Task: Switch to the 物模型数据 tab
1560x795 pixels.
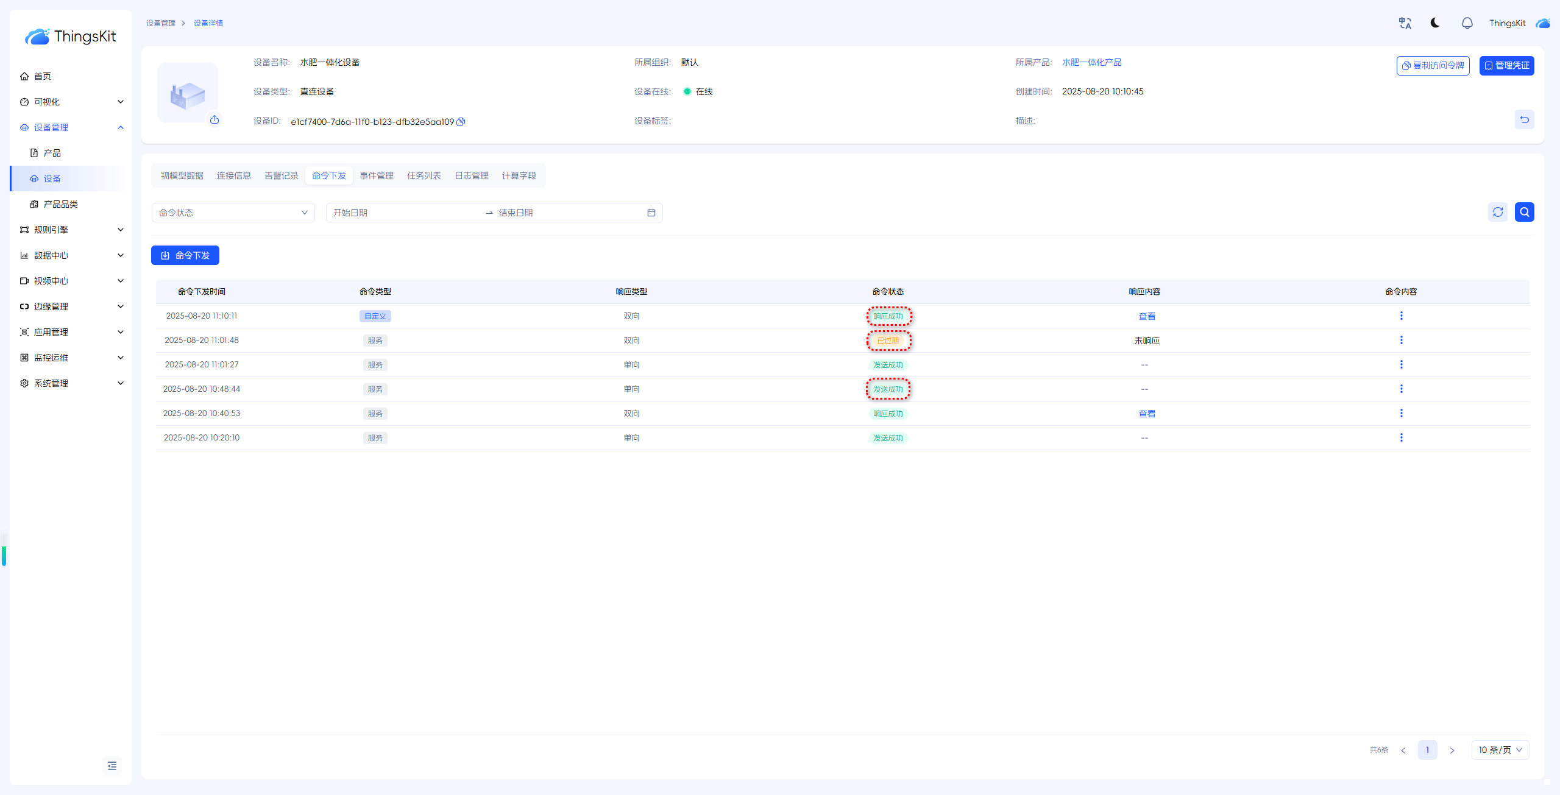Action: (182, 175)
